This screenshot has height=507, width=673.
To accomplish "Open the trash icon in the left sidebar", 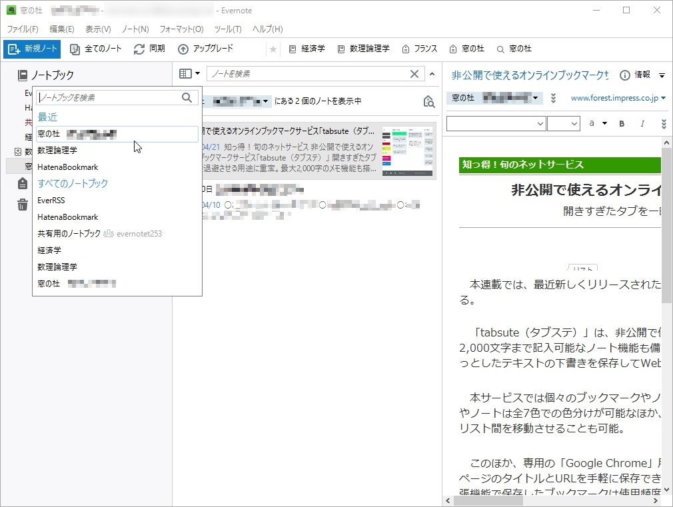I will (22, 205).
